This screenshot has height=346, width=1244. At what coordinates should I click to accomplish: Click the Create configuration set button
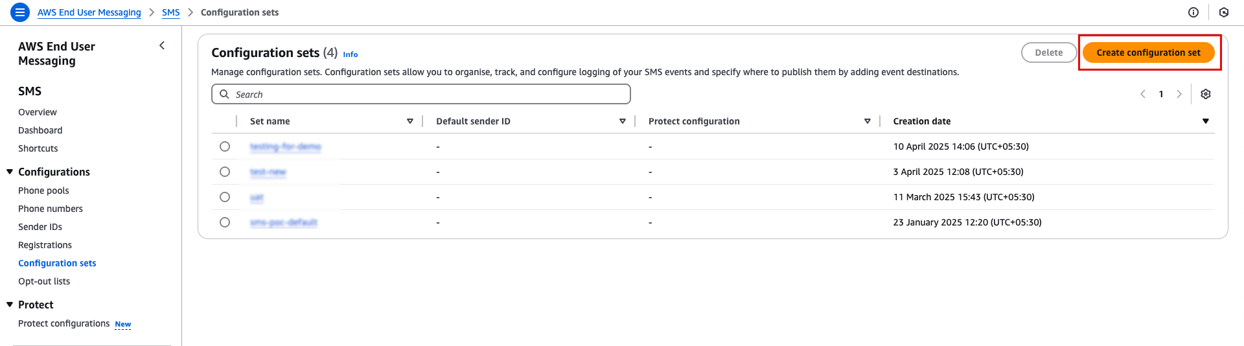(x=1148, y=52)
